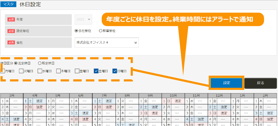The height and width of the screenshot is (126, 278).
Task: Select the 会社単位 radio button
Action: tap(76, 31)
